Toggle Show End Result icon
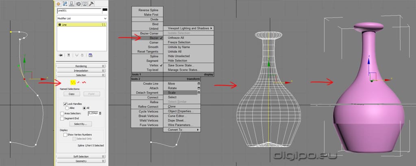 (69, 55)
